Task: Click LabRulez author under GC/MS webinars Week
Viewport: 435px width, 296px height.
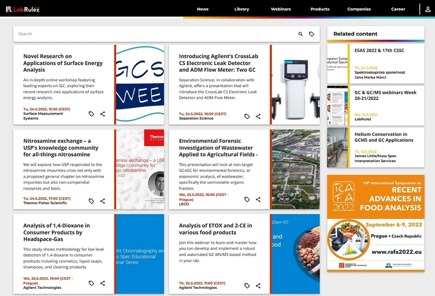Action: tap(362, 119)
